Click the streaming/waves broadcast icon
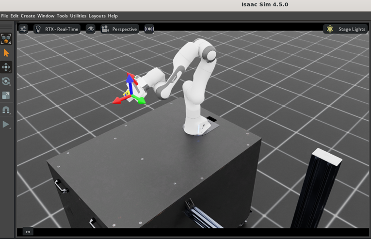Screen dimensions: 371x239 (149, 29)
